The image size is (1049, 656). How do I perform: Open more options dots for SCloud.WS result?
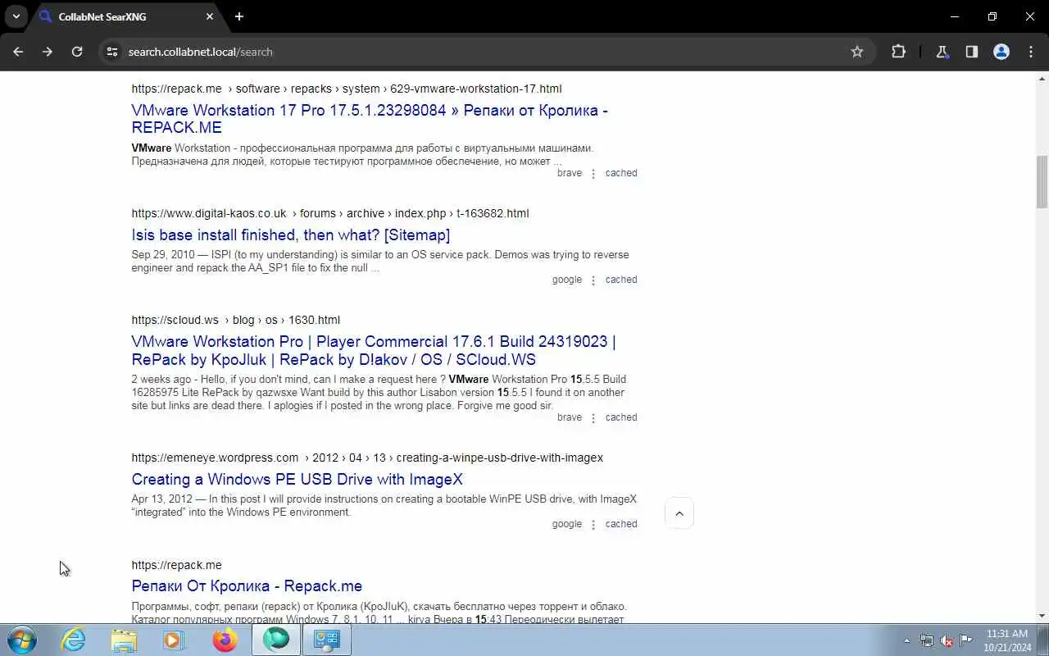pos(593,418)
